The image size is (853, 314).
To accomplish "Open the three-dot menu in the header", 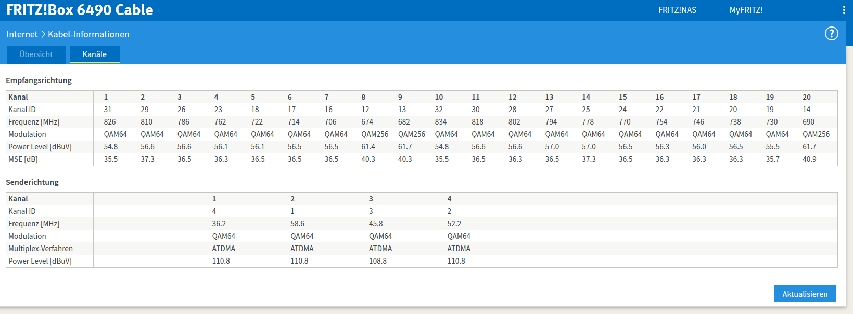I will tap(844, 10).
